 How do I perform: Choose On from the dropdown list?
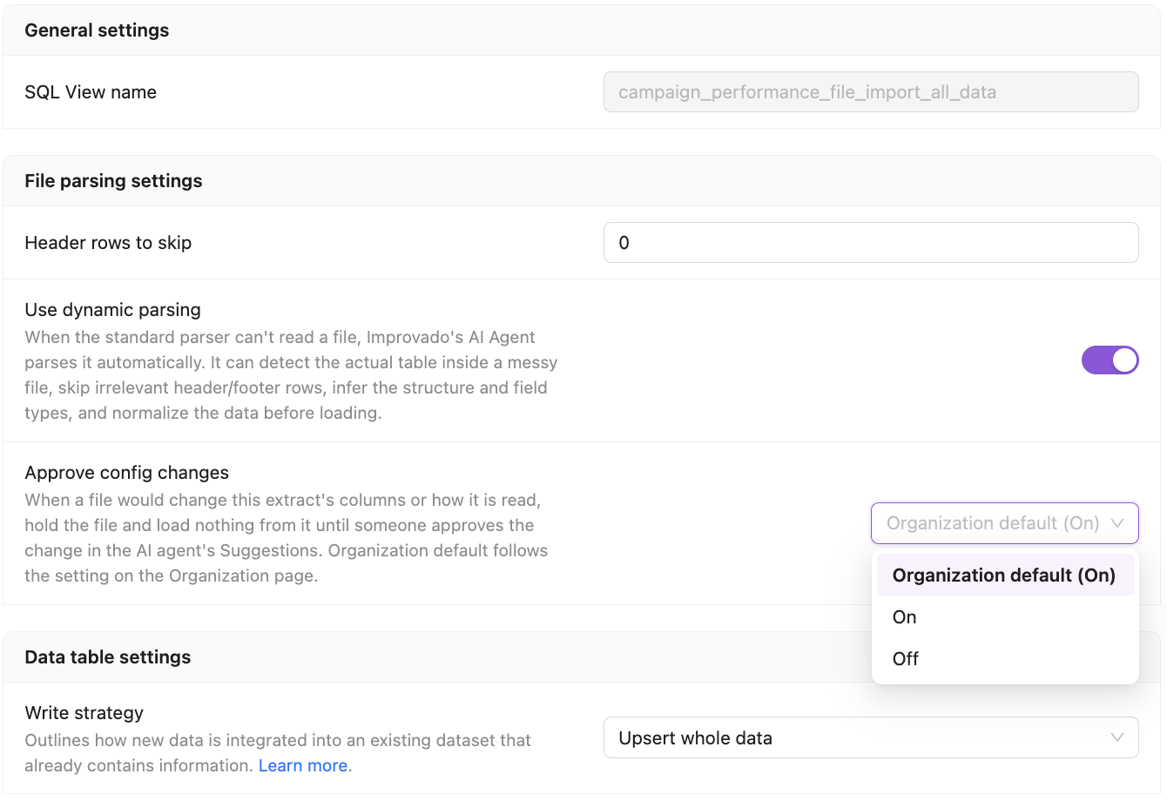pyautogui.click(x=1005, y=617)
